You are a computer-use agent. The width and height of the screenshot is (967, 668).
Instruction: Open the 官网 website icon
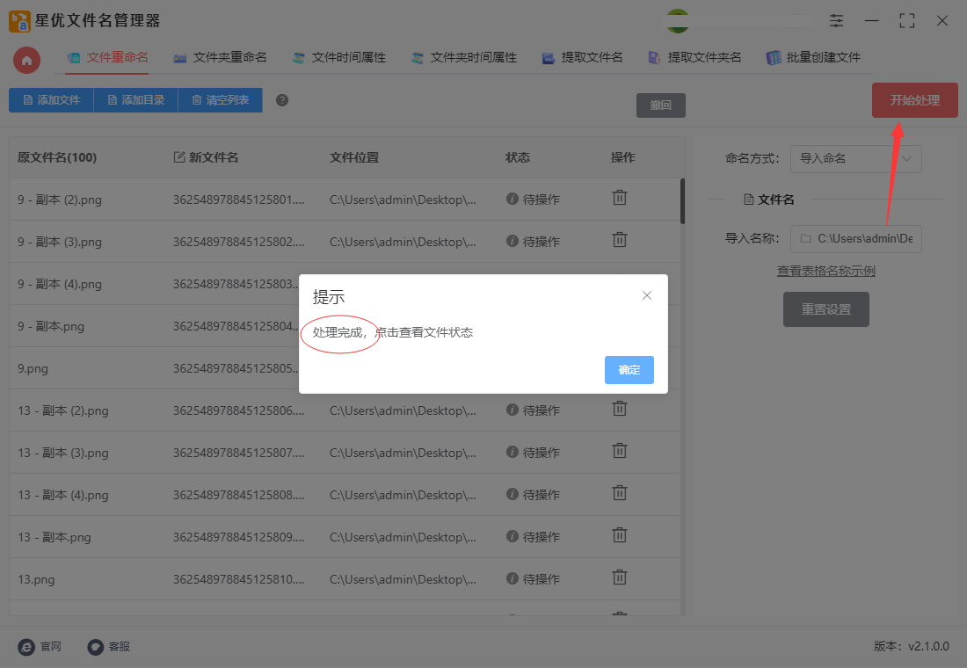(x=26, y=646)
